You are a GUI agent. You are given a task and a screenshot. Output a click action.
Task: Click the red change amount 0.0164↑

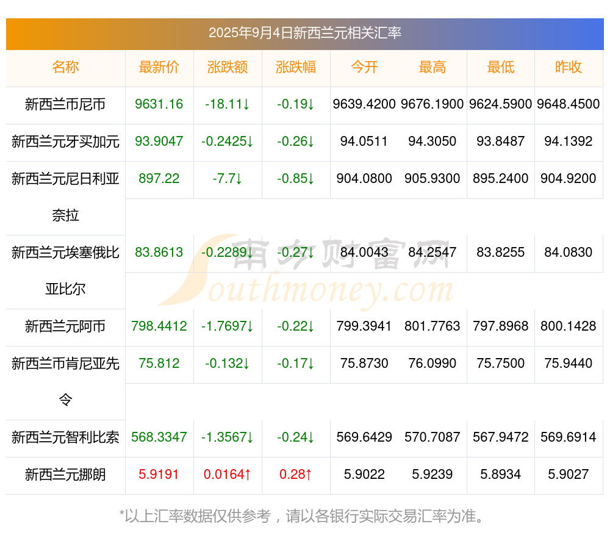(x=228, y=475)
